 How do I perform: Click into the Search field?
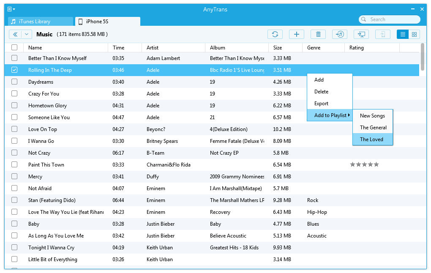pyautogui.click(x=390, y=19)
